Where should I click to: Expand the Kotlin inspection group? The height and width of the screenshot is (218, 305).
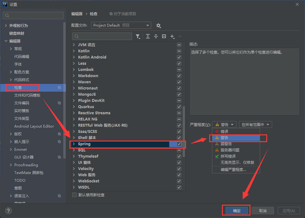tap(74, 51)
